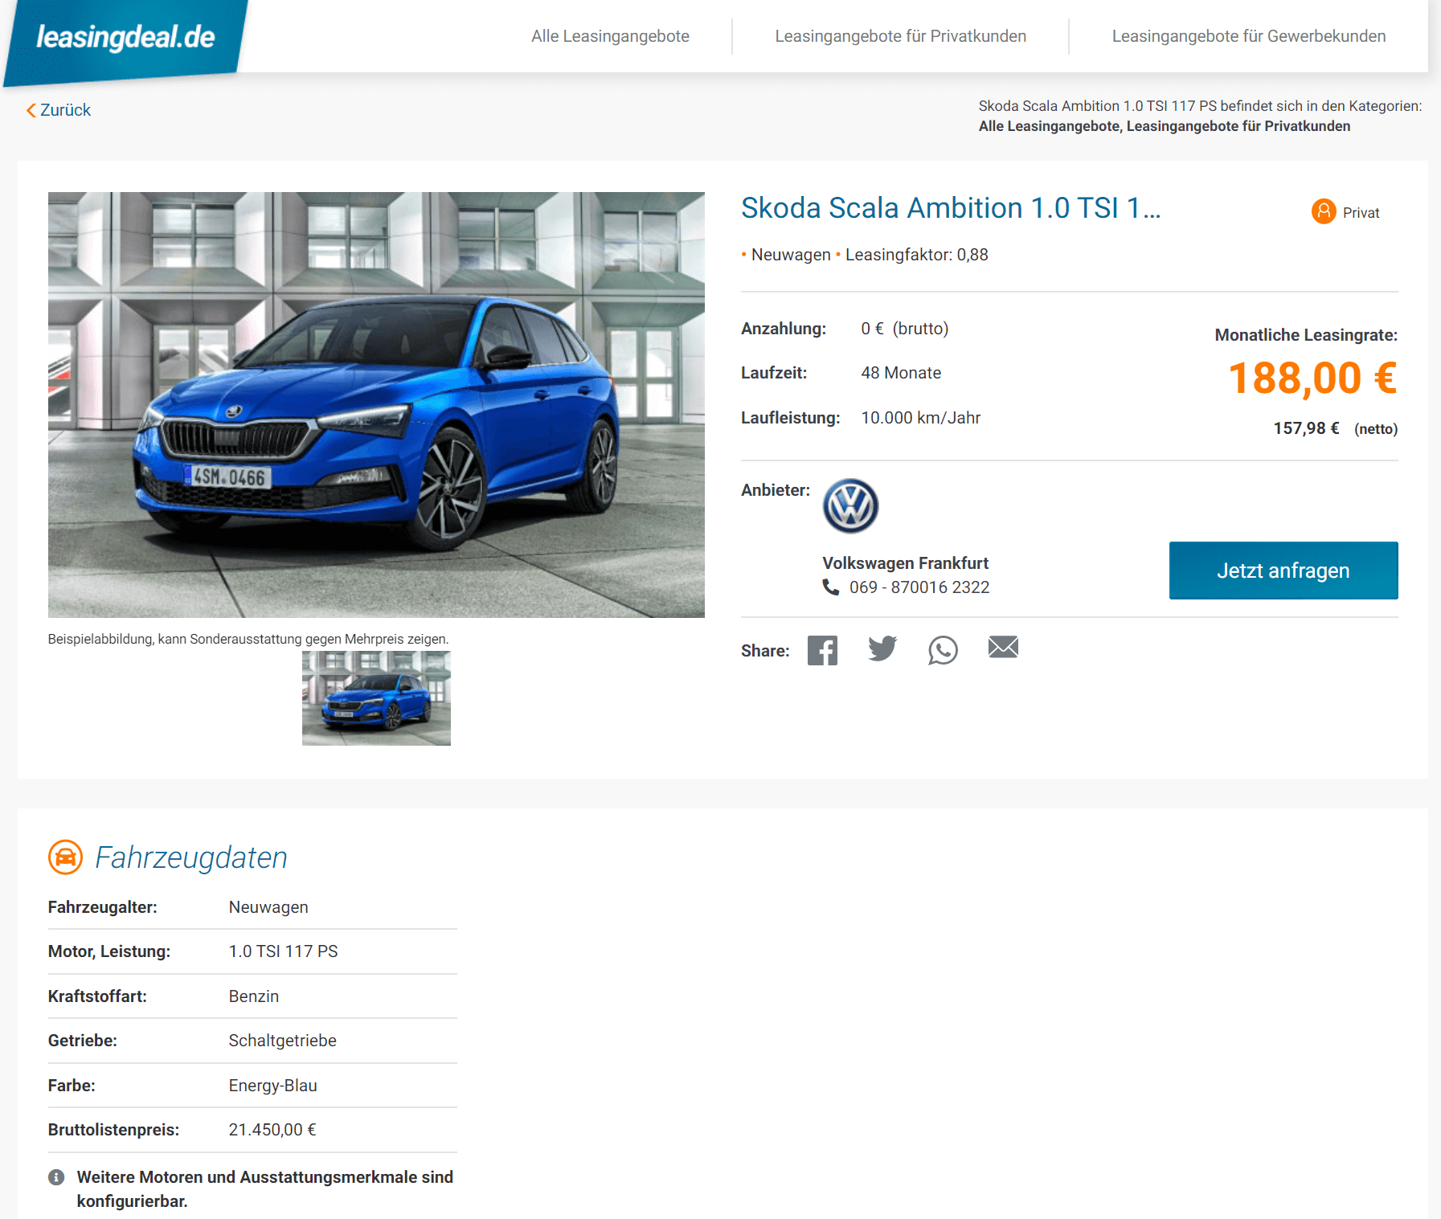Click the 1.0 TSI 117 PS value
1441x1219 pixels.
[x=284, y=951]
